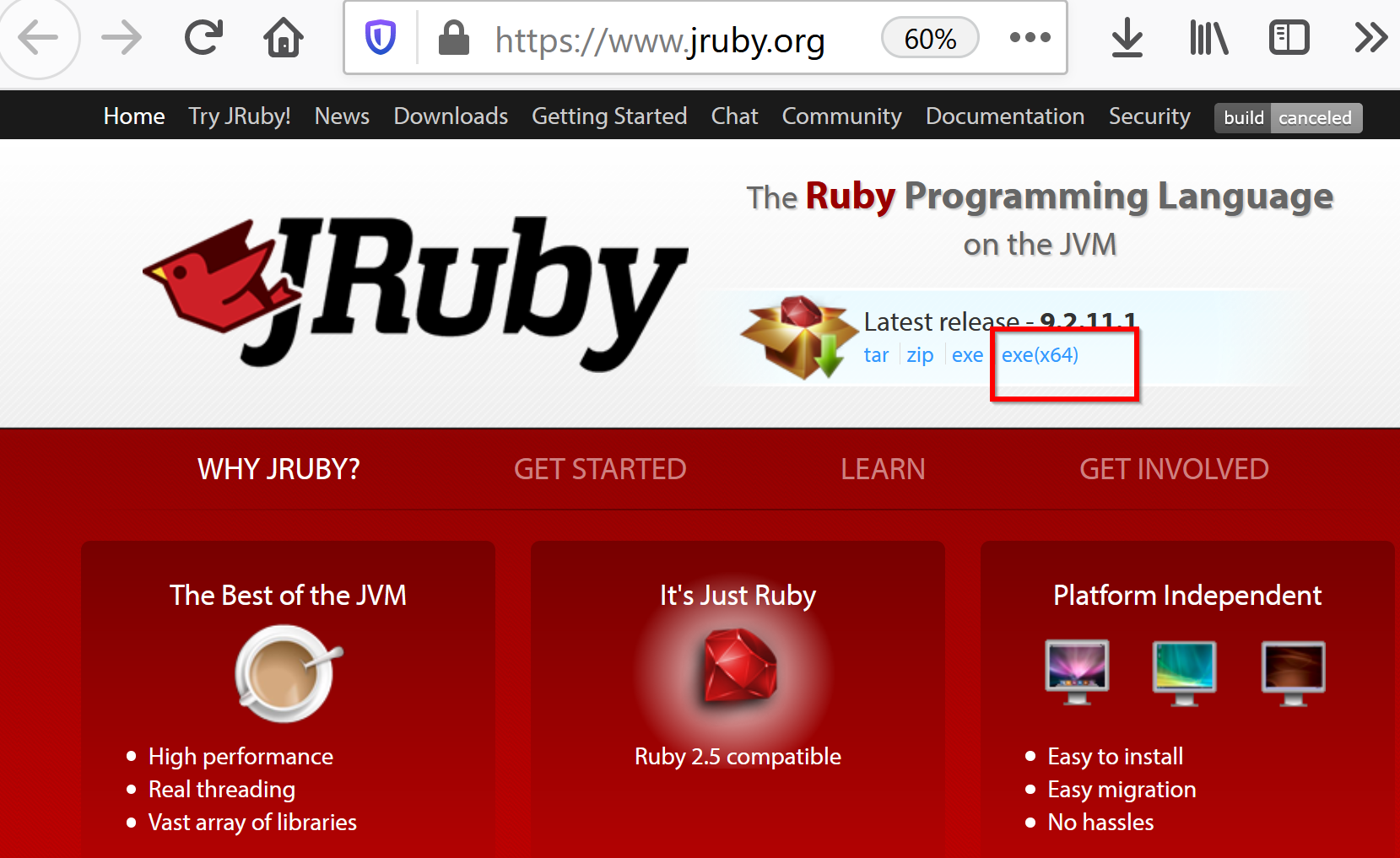
Task: Toggle the sidebar view icon
Action: click(1289, 38)
